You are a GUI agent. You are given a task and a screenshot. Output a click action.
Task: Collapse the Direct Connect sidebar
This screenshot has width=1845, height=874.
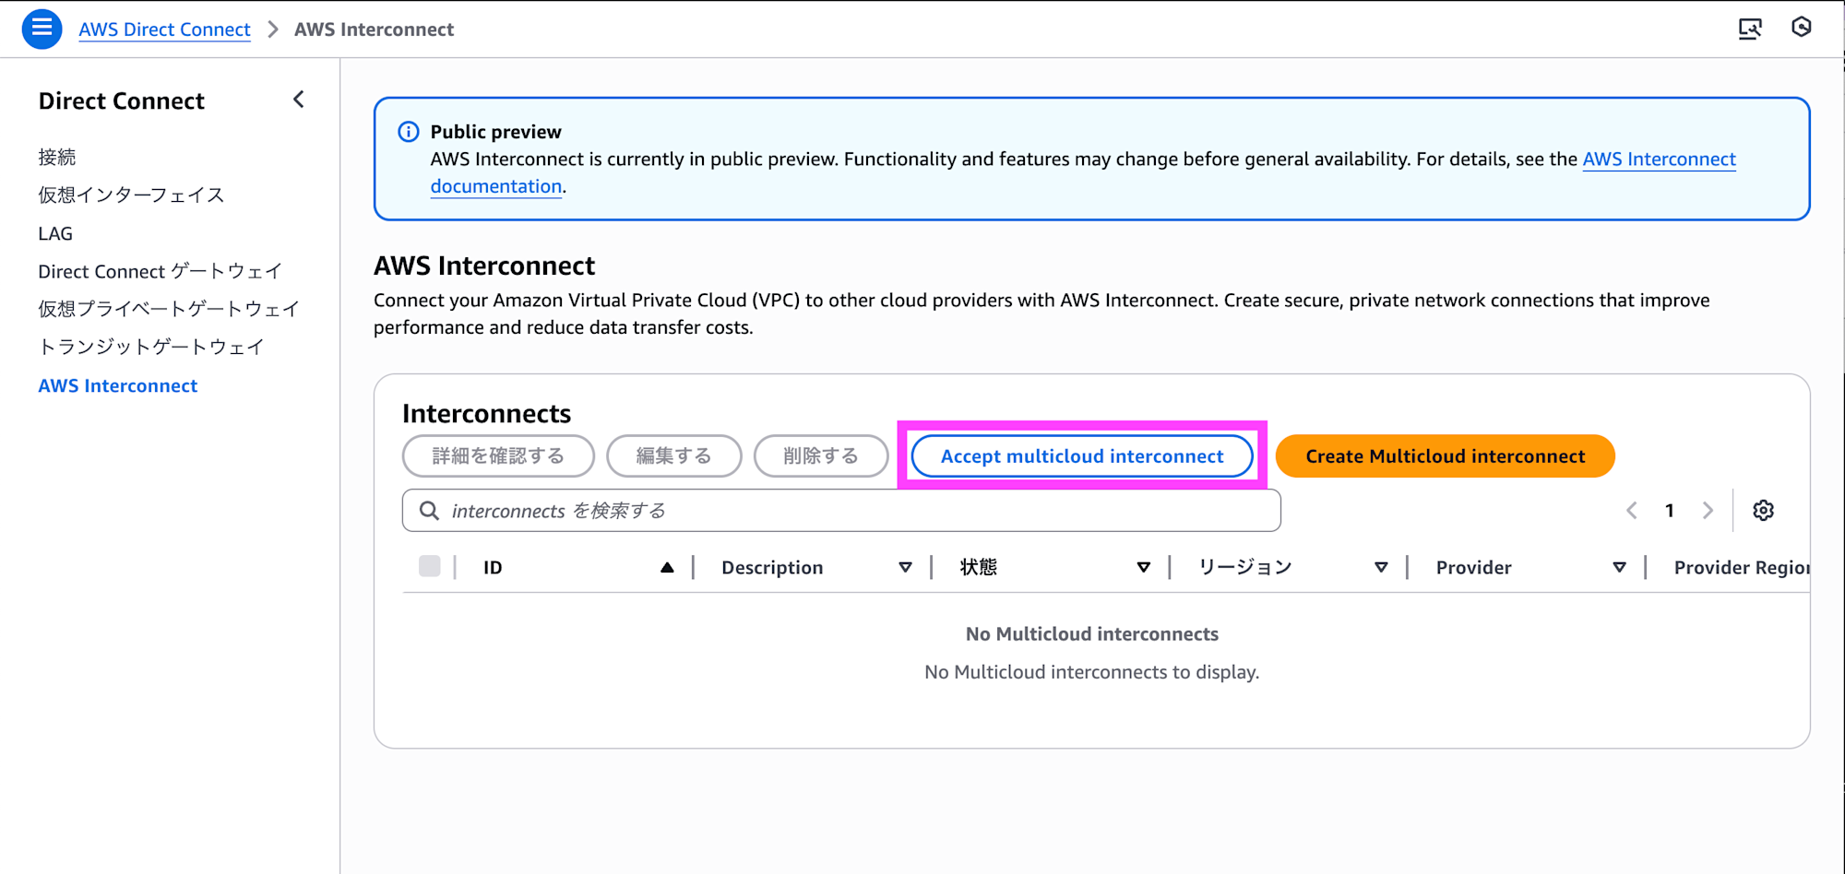[298, 100]
